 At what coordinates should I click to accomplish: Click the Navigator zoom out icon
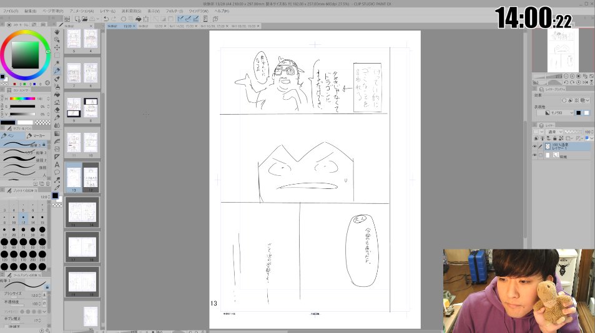coord(566,76)
